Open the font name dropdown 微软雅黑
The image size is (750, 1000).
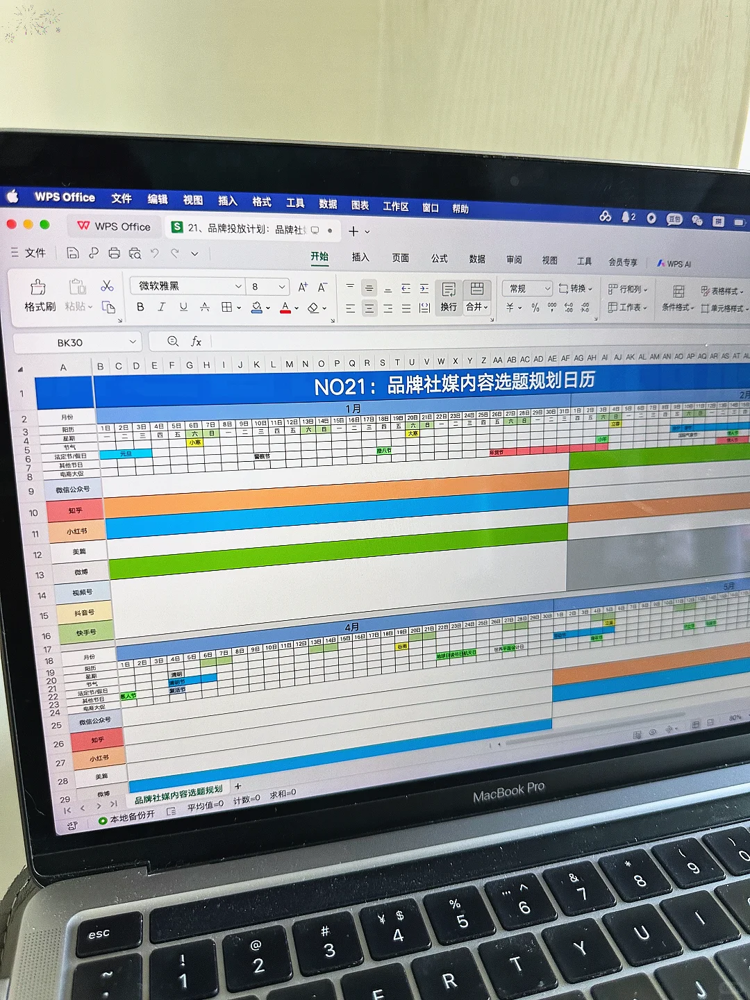point(237,286)
